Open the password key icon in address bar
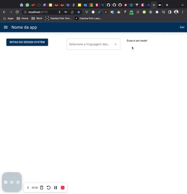 [66, 12]
